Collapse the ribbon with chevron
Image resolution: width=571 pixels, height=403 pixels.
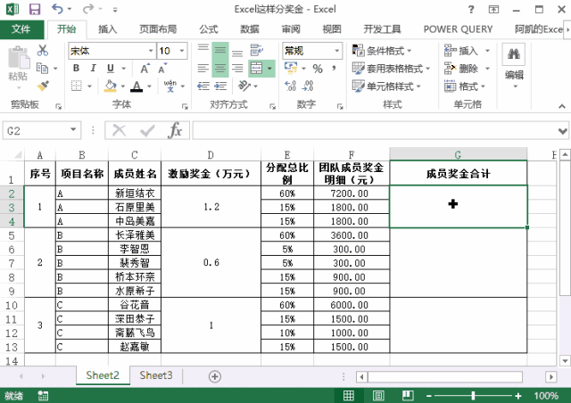[562, 106]
